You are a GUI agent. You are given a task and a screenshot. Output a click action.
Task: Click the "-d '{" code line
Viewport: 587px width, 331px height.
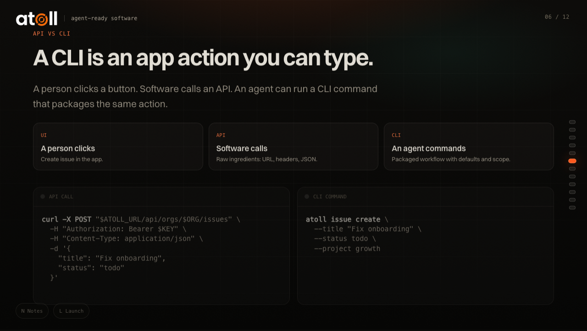(x=60, y=249)
